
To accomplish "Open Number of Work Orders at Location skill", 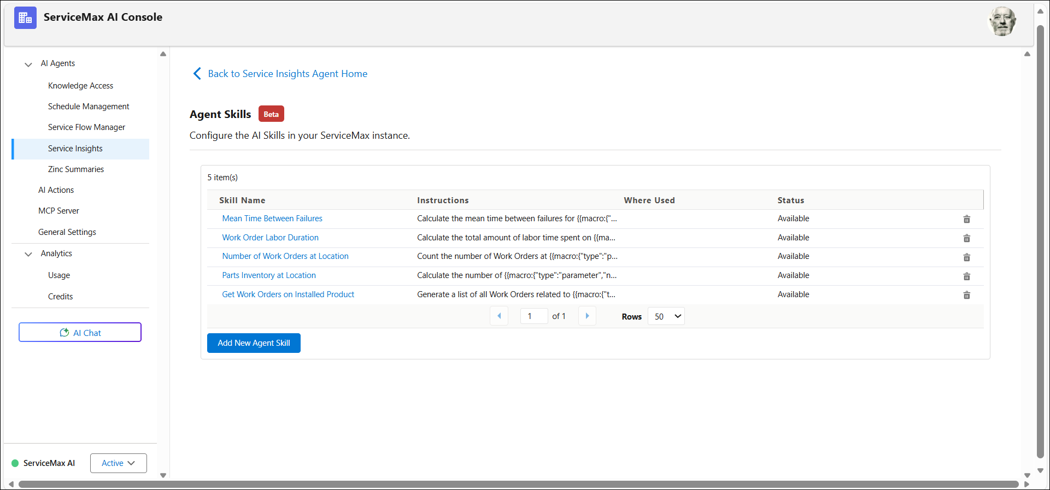I will tap(285, 256).
